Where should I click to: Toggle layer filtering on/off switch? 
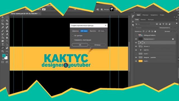click(x=177, y=24)
